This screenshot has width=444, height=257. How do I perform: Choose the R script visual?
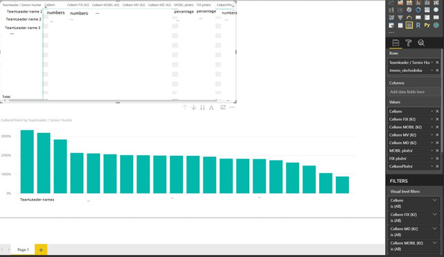tap(418, 25)
